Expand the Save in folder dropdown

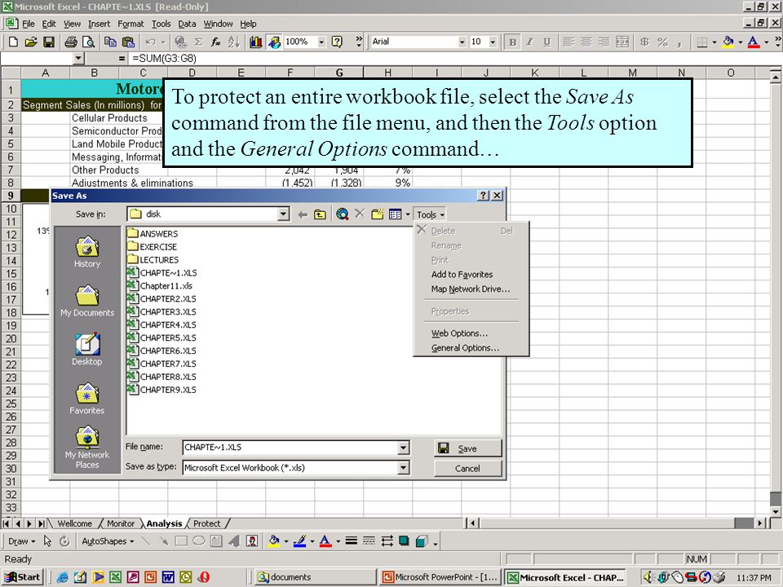[284, 214]
